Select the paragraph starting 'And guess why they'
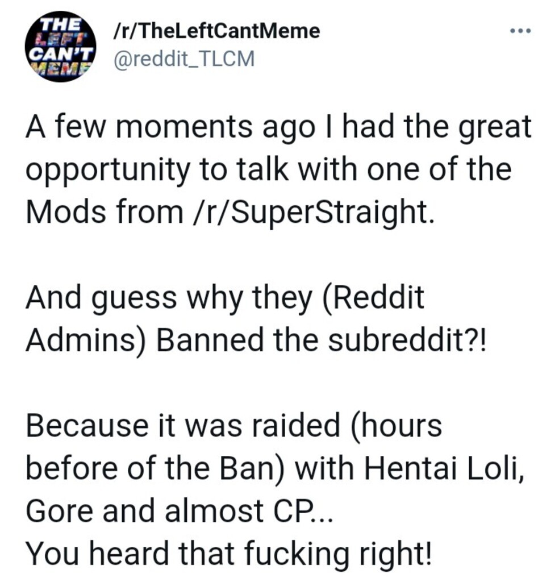Screen dimensions: 559x582 click(256, 318)
